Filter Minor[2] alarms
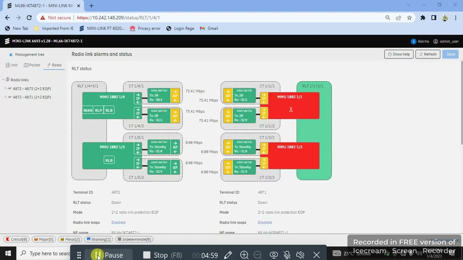The height and width of the screenshot is (260, 463). [x=70, y=239]
